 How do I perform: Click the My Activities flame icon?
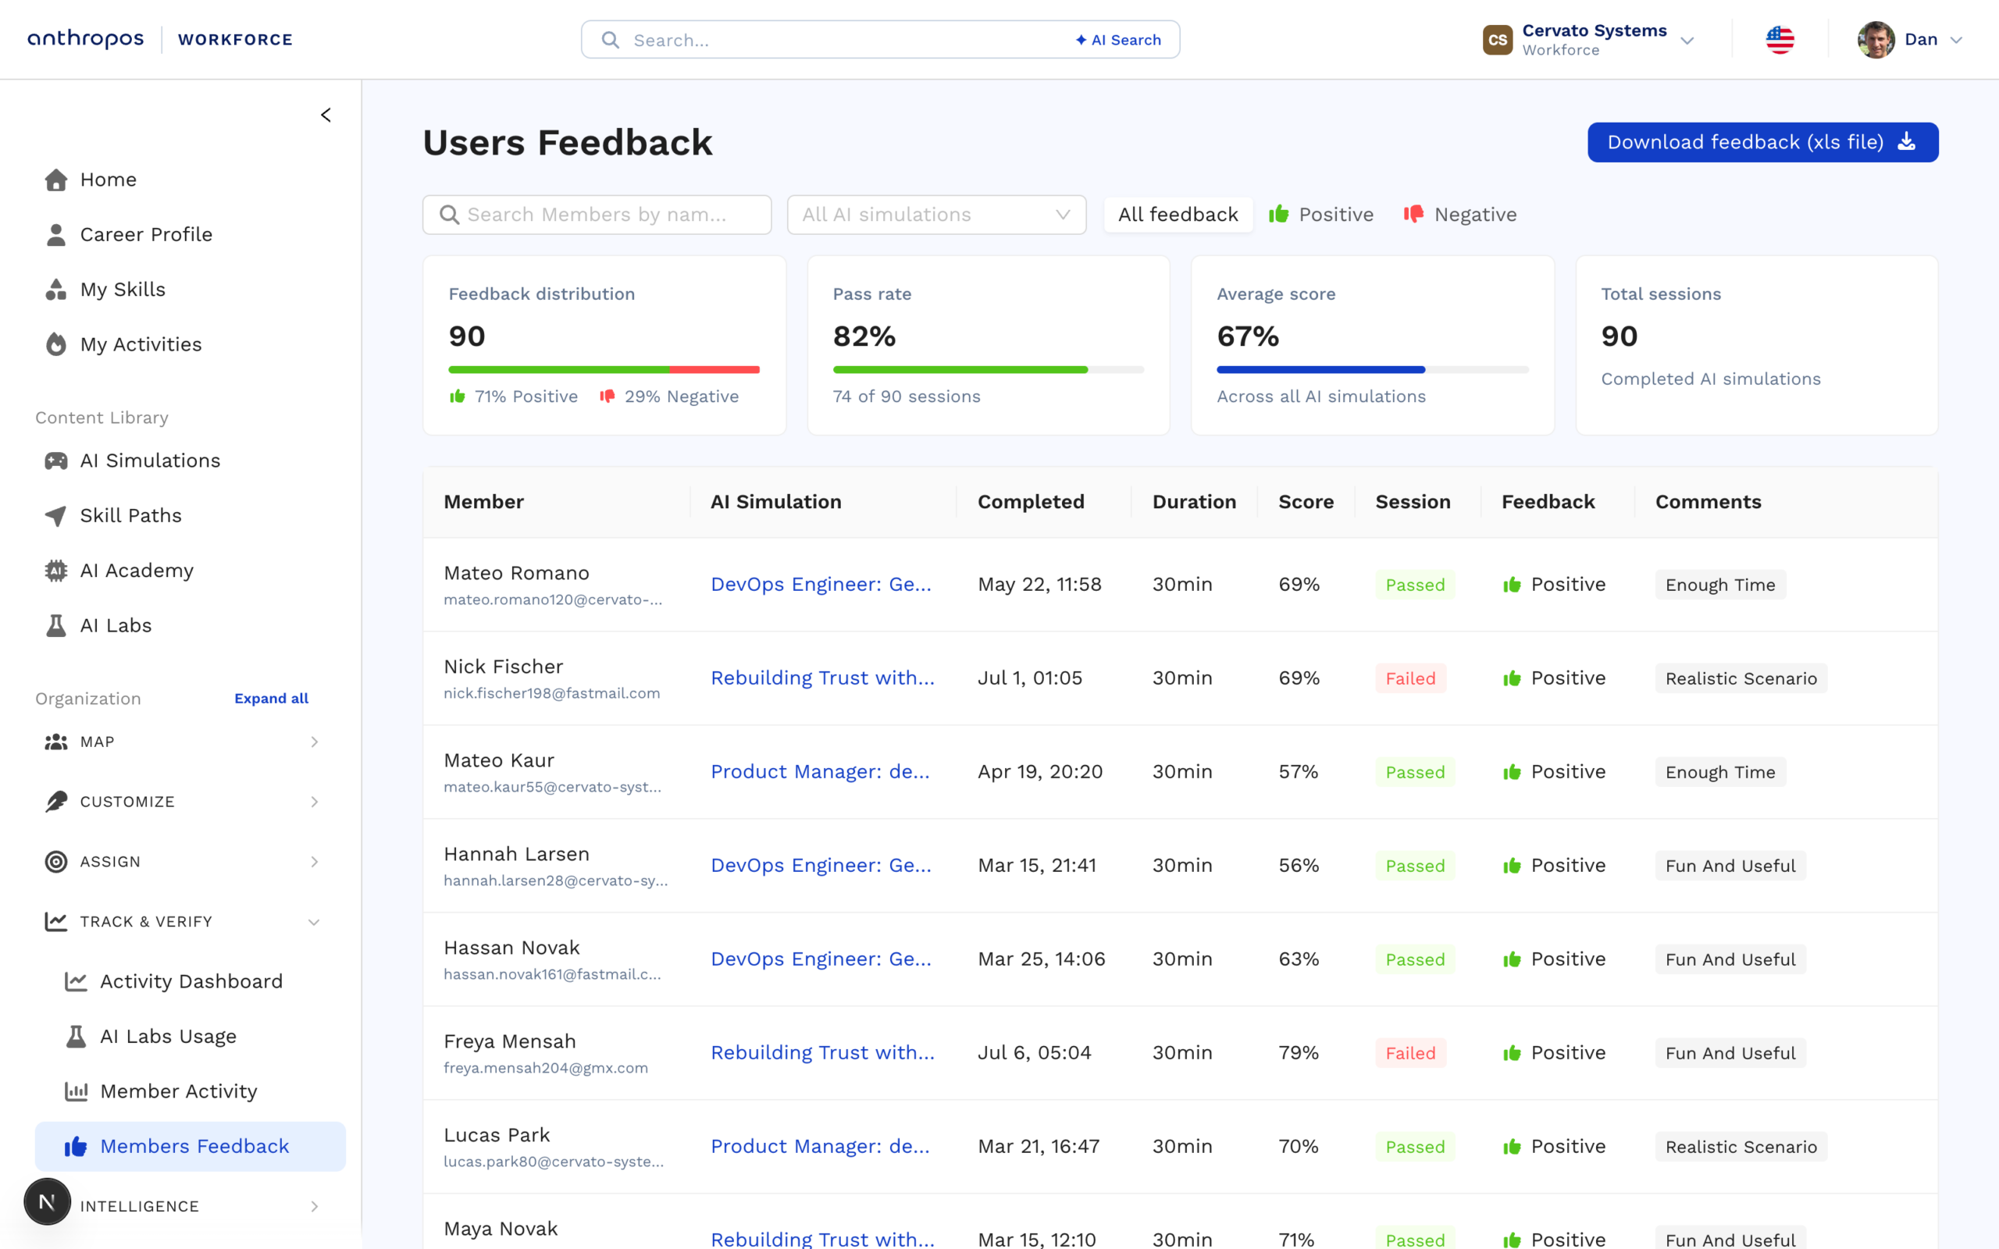tap(56, 344)
